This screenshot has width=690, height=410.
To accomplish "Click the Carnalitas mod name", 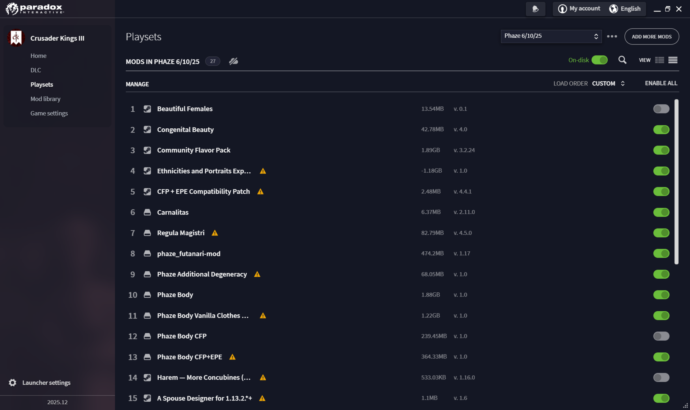I will coord(173,212).
